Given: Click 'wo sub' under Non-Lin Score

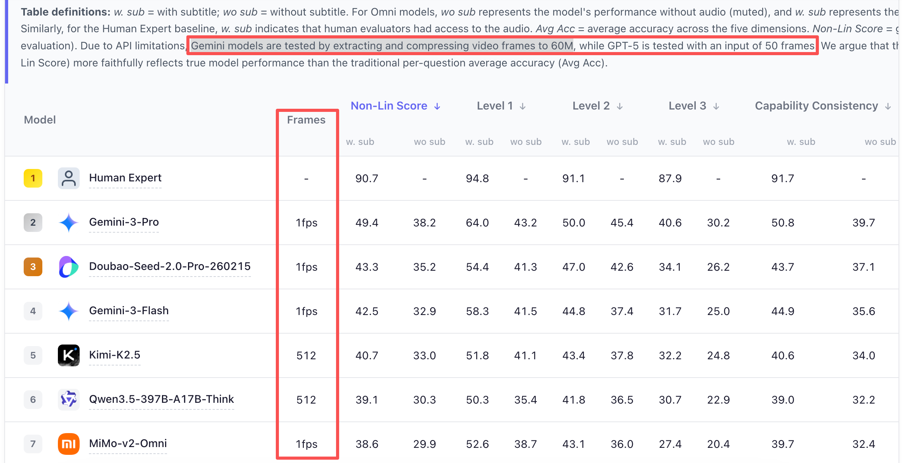Looking at the screenshot, I should (430, 142).
